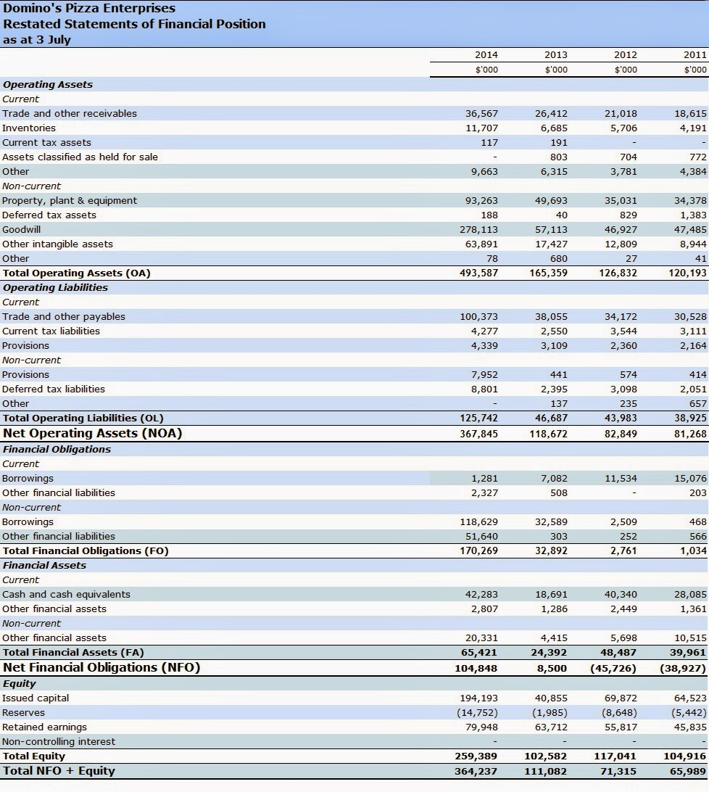Click non-current Other financial liabilities value 51,640
The width and height of the screenshot is (709, 792).
(x=482, y=536)
